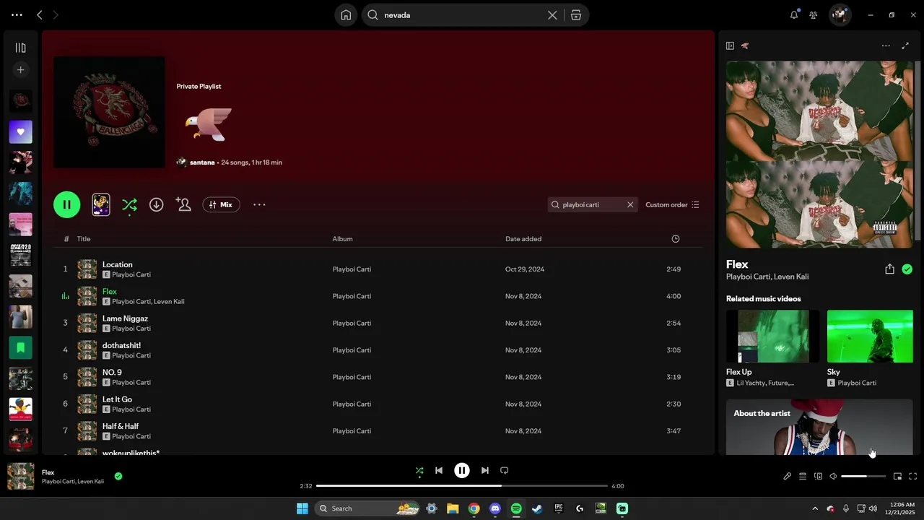924x520 pixels.
Task: Share the Flex track
Action: pyautogui.click(x=889, y=269)
